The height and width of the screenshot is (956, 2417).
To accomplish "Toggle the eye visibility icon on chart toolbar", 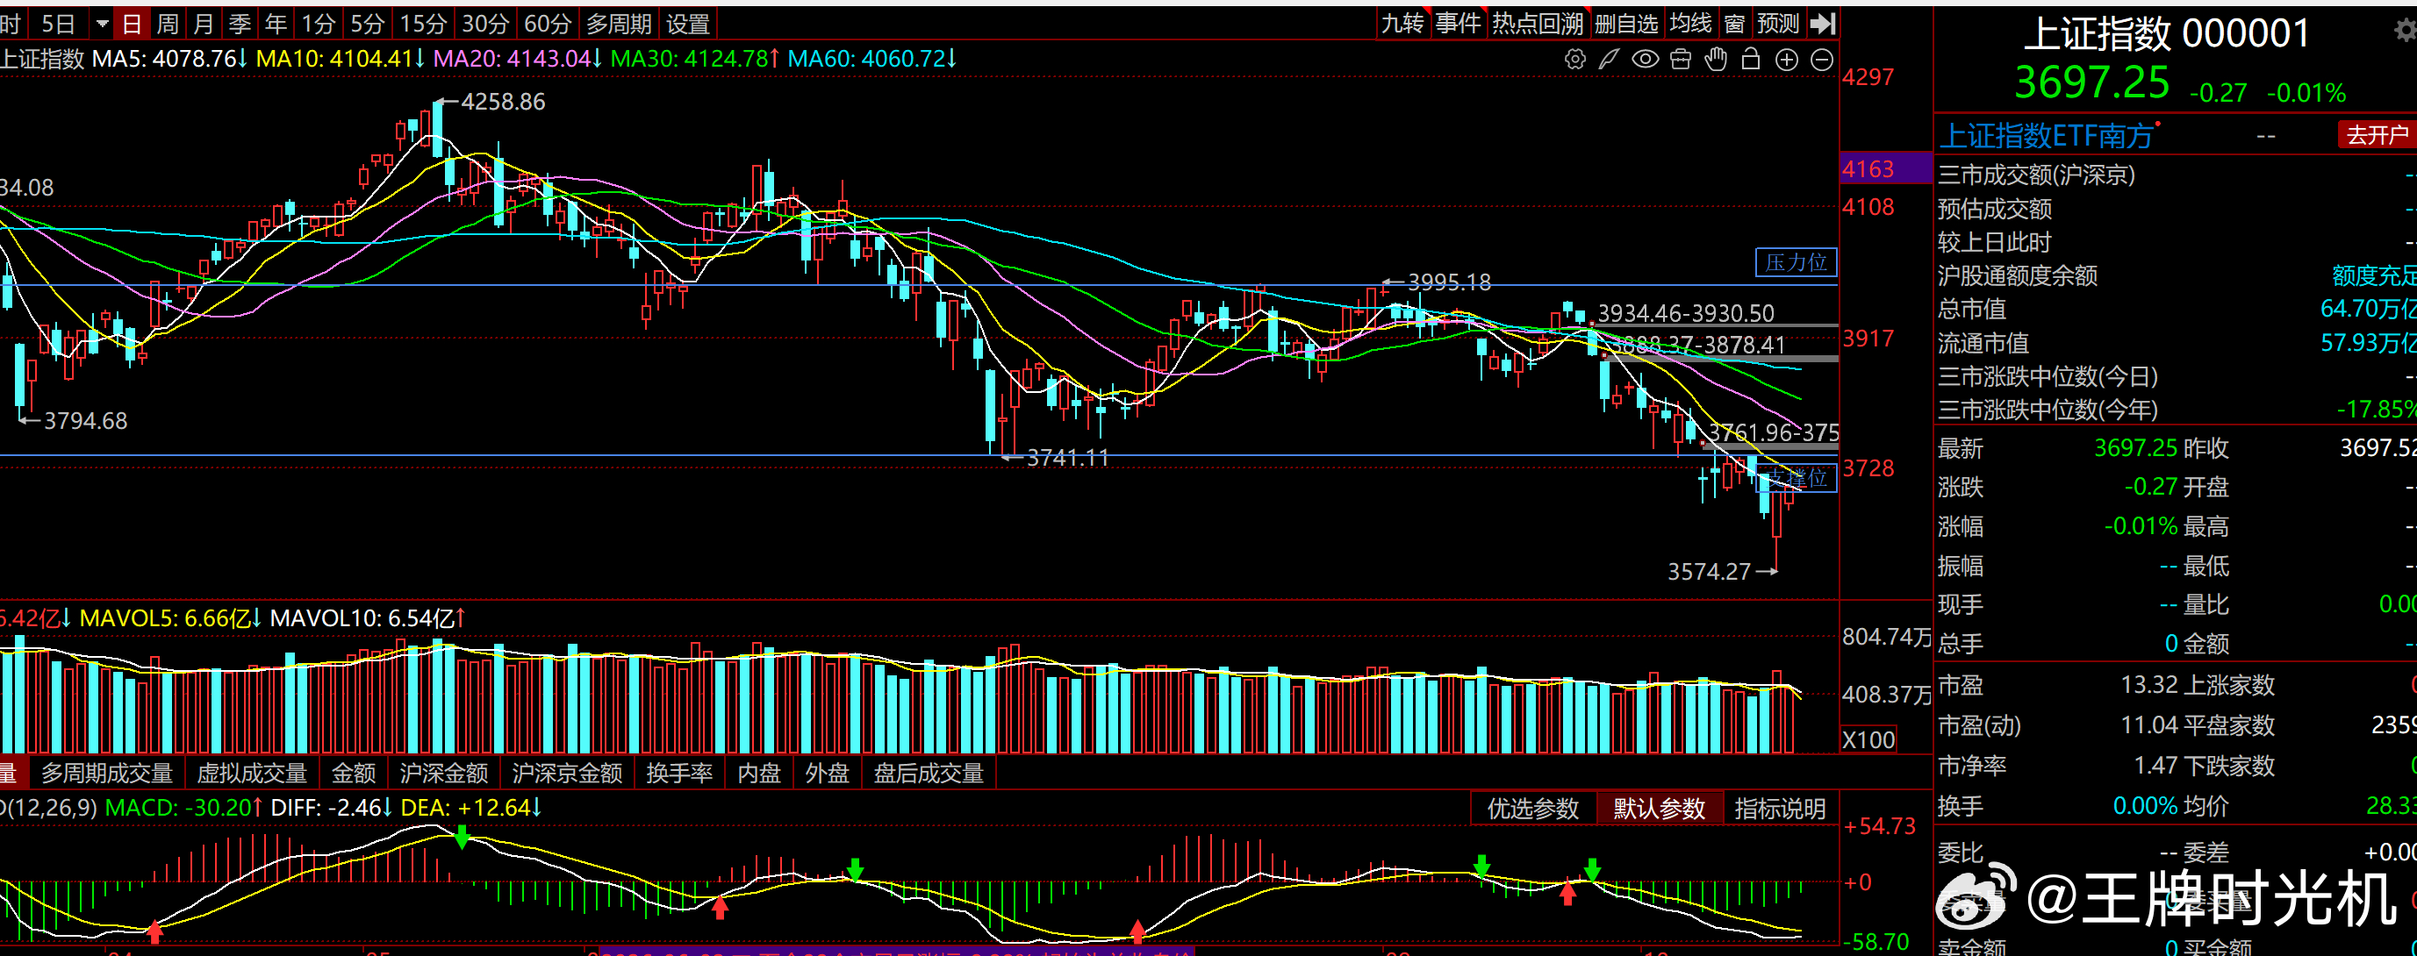I will click(1645, 60).
